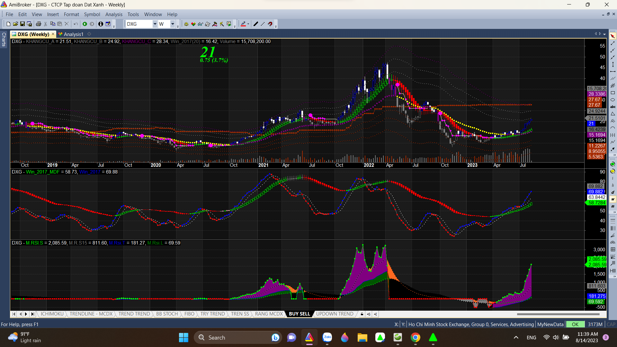Open the File menu
Image resolution: width=617 pixels, height=347 pixels.
pyautogui.click(x=9, y=14)
